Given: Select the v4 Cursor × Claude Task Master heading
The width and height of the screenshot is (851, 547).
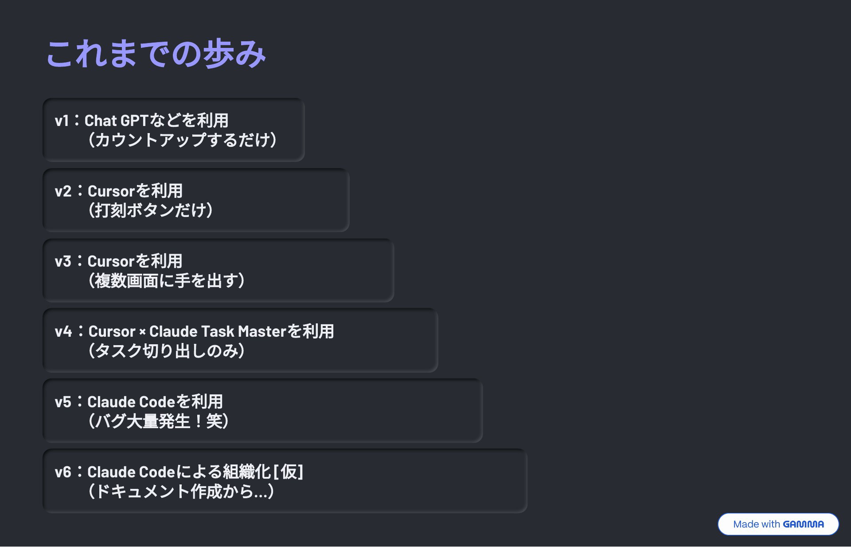Looking at the screenshot, I should coord(195,331).
